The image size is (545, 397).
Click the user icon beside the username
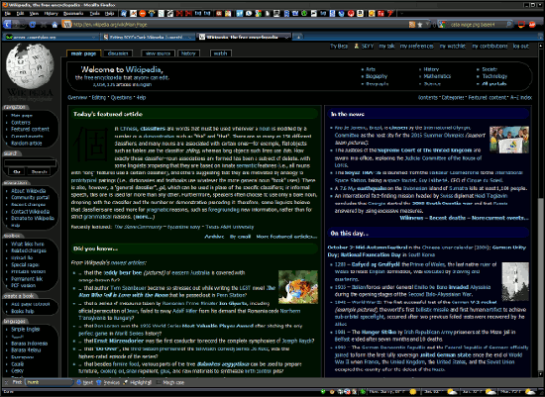click(357, 46)
